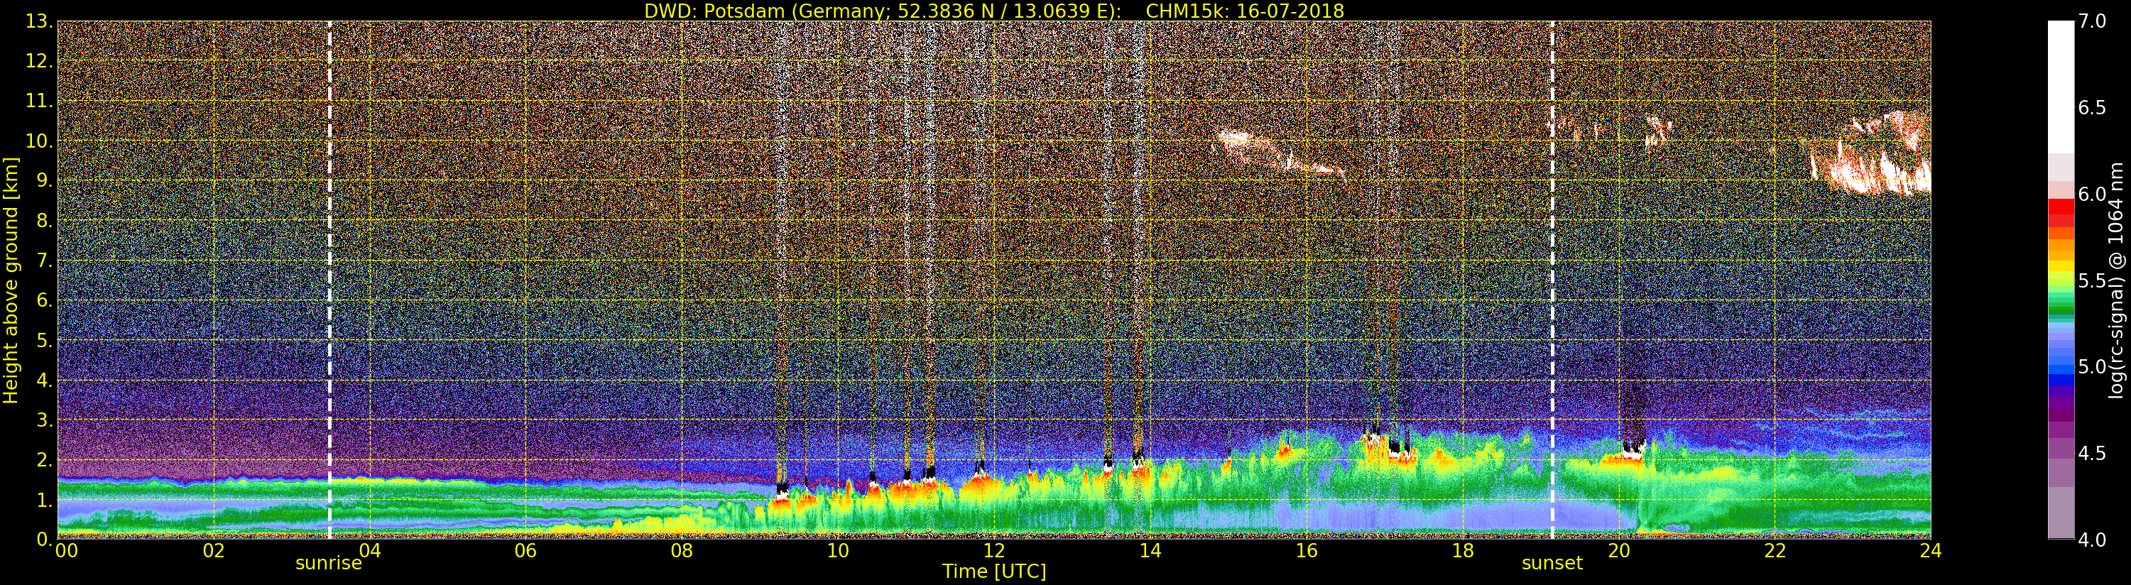The height and width of the screenshot is (585, 2131).
Task: Click the white top section of the colorbar
Action: pyautogui.click(x=2061, y=87)
